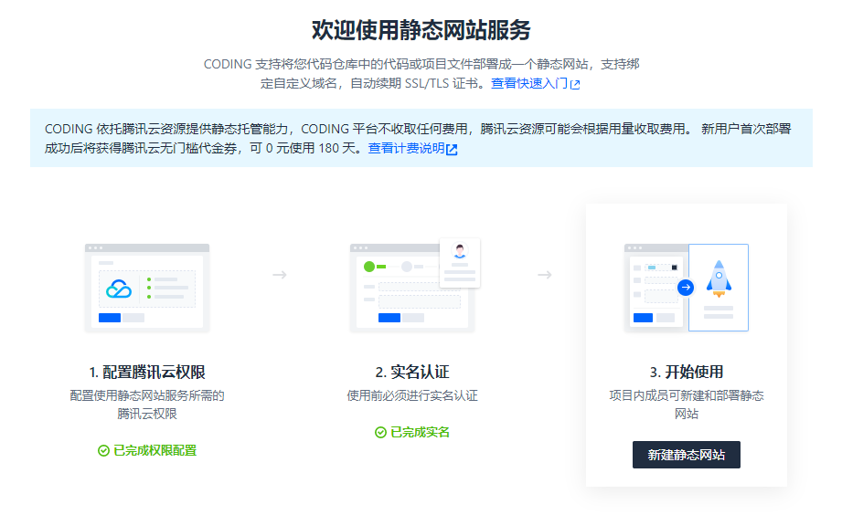Viewport: 842px width, 515px height.
Task: Click the rocket start-using illustration
Action: tap(687, 288)
